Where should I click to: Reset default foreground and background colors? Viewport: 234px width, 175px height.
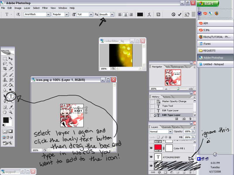pos(4,125)
